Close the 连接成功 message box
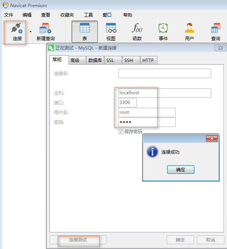 click(212, 138)
